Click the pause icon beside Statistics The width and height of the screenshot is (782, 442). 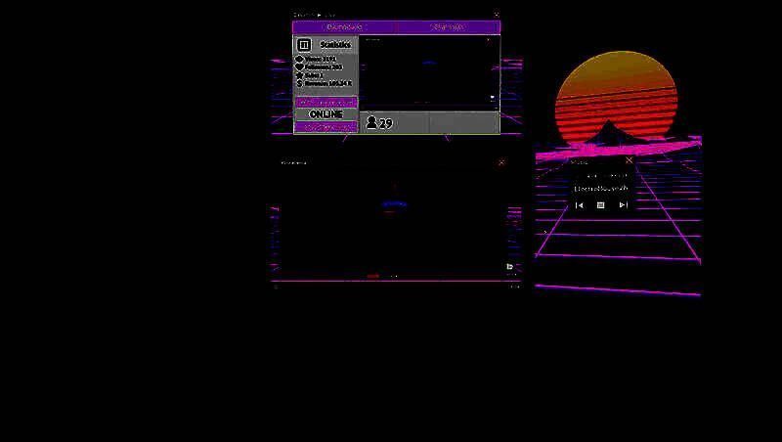point(304,45)
